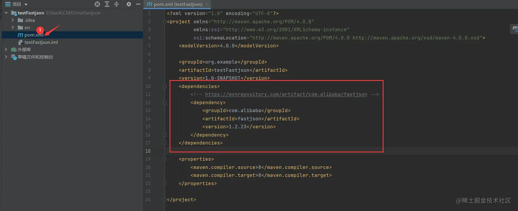Viewport: 518px width, 211px height.
Task: Click the src folder icon
Action: (x=20, y=28)
